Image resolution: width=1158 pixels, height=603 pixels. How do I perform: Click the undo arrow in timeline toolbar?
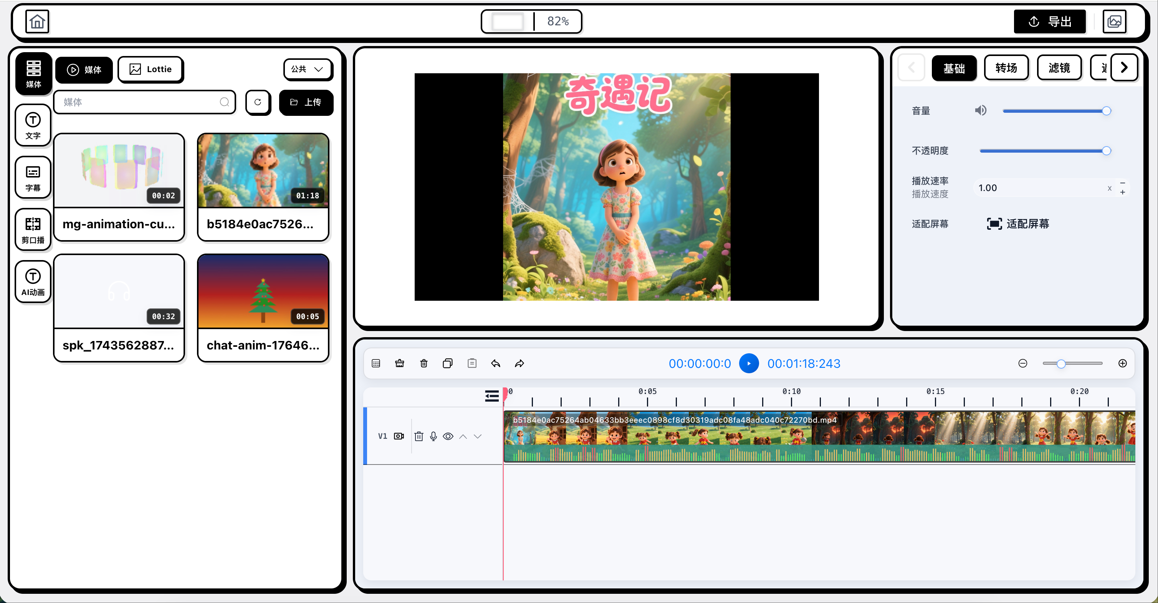pos(495,363)
